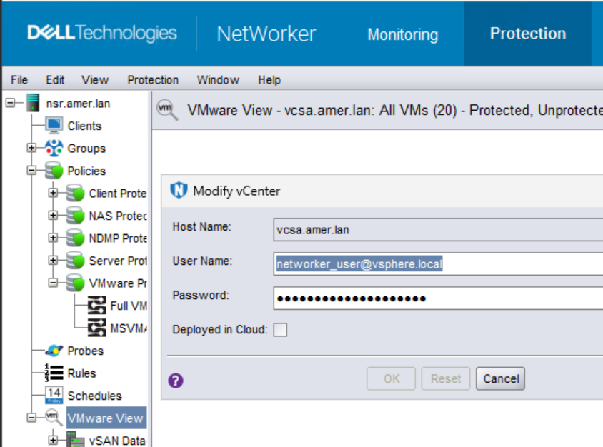Screen dimensions: 603x447
Task: Switch to the Monitoring tab
Action: [402, 34]
